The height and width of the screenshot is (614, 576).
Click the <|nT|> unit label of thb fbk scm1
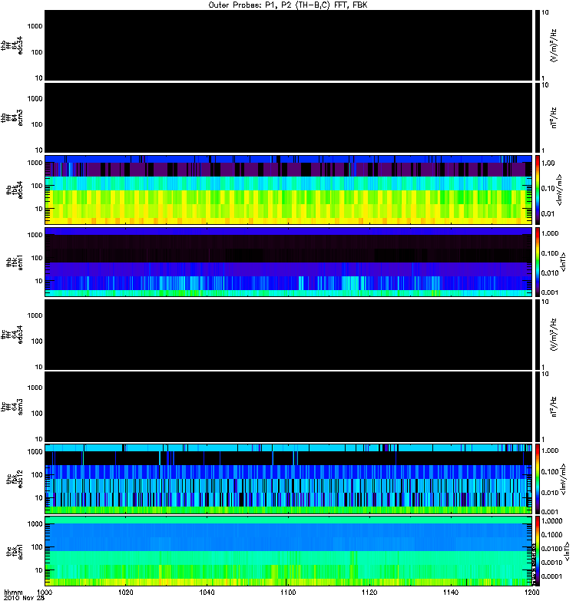click(x=564, y=262)
